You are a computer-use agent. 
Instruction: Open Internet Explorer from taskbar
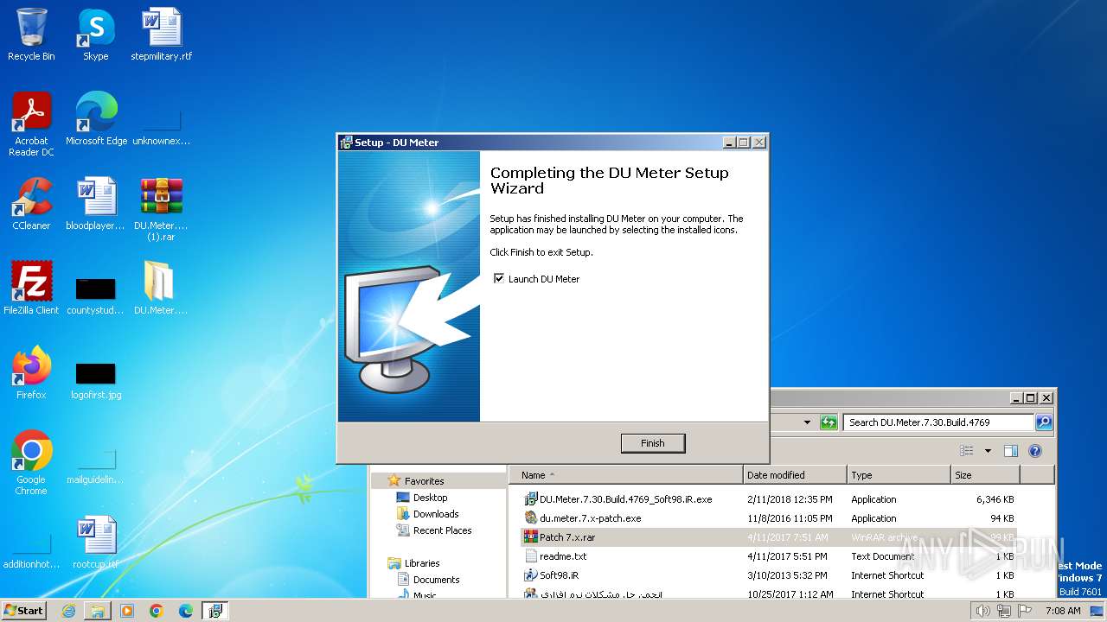(68, 611)
